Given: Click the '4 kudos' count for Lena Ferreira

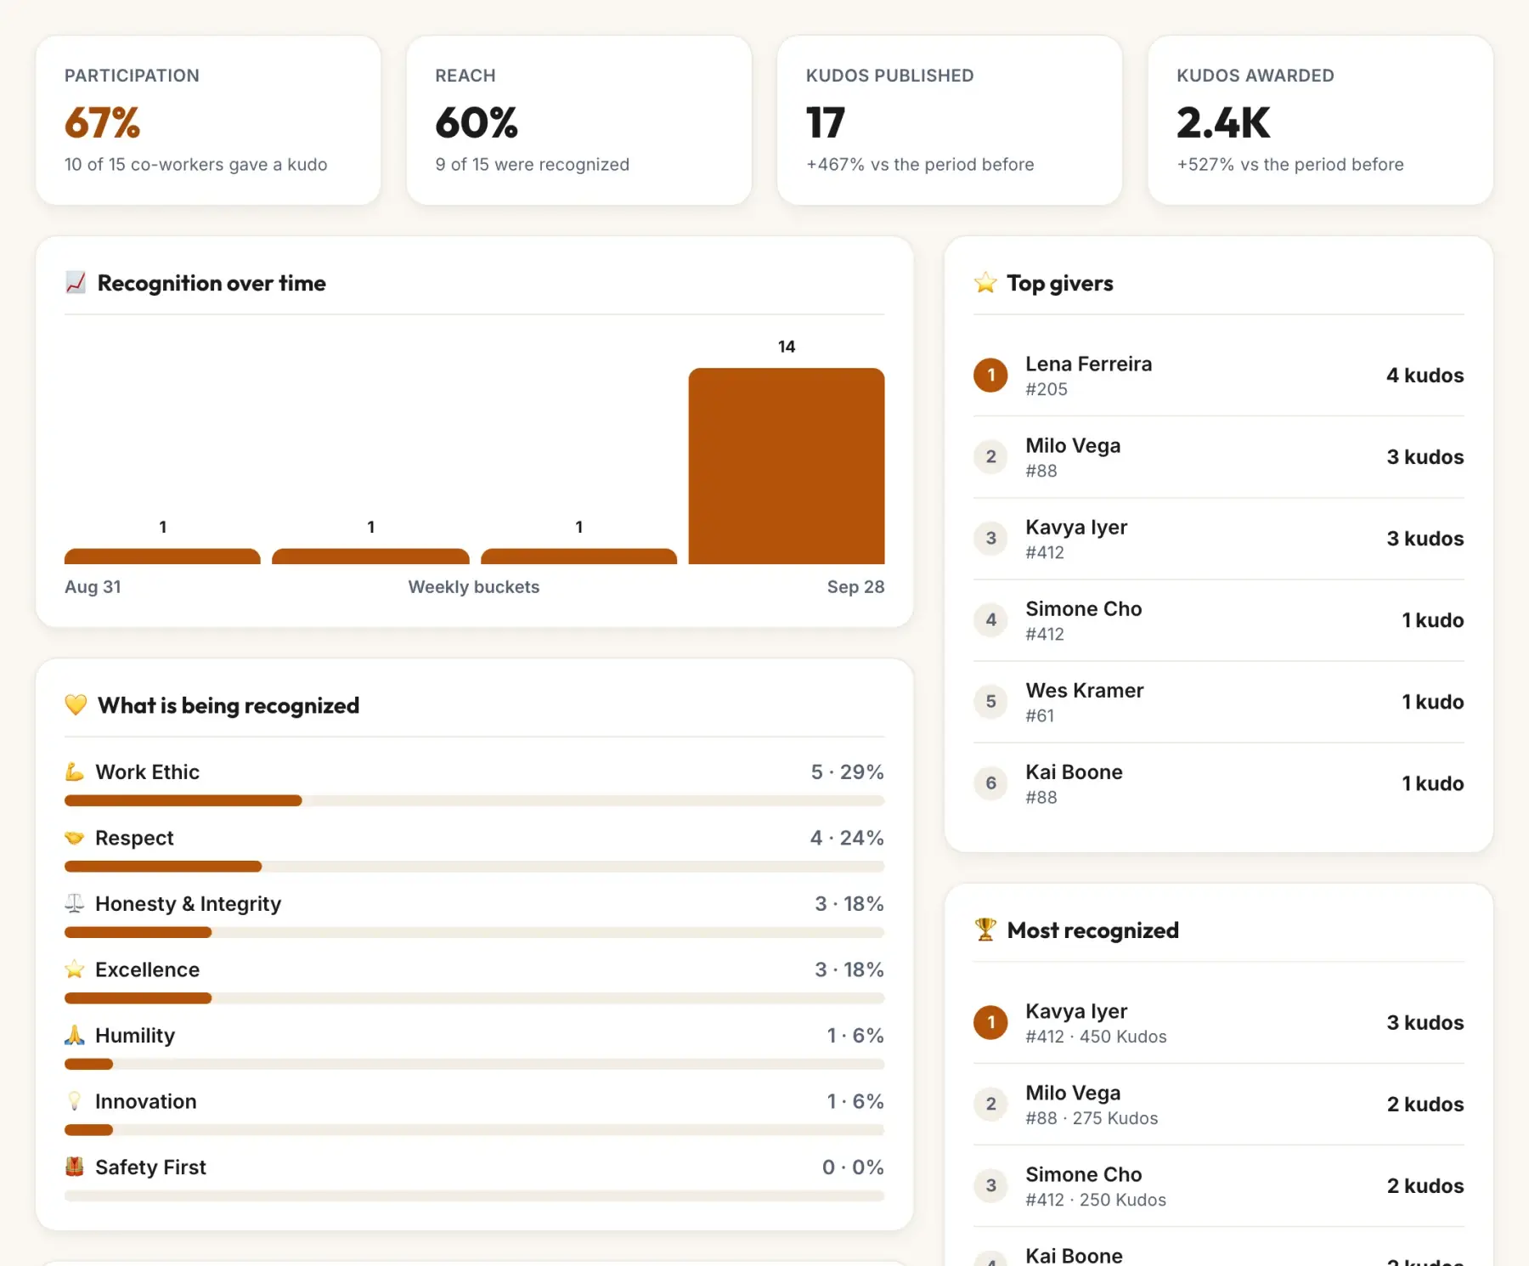Looking at the screenshot, I should click(1425, 375).
